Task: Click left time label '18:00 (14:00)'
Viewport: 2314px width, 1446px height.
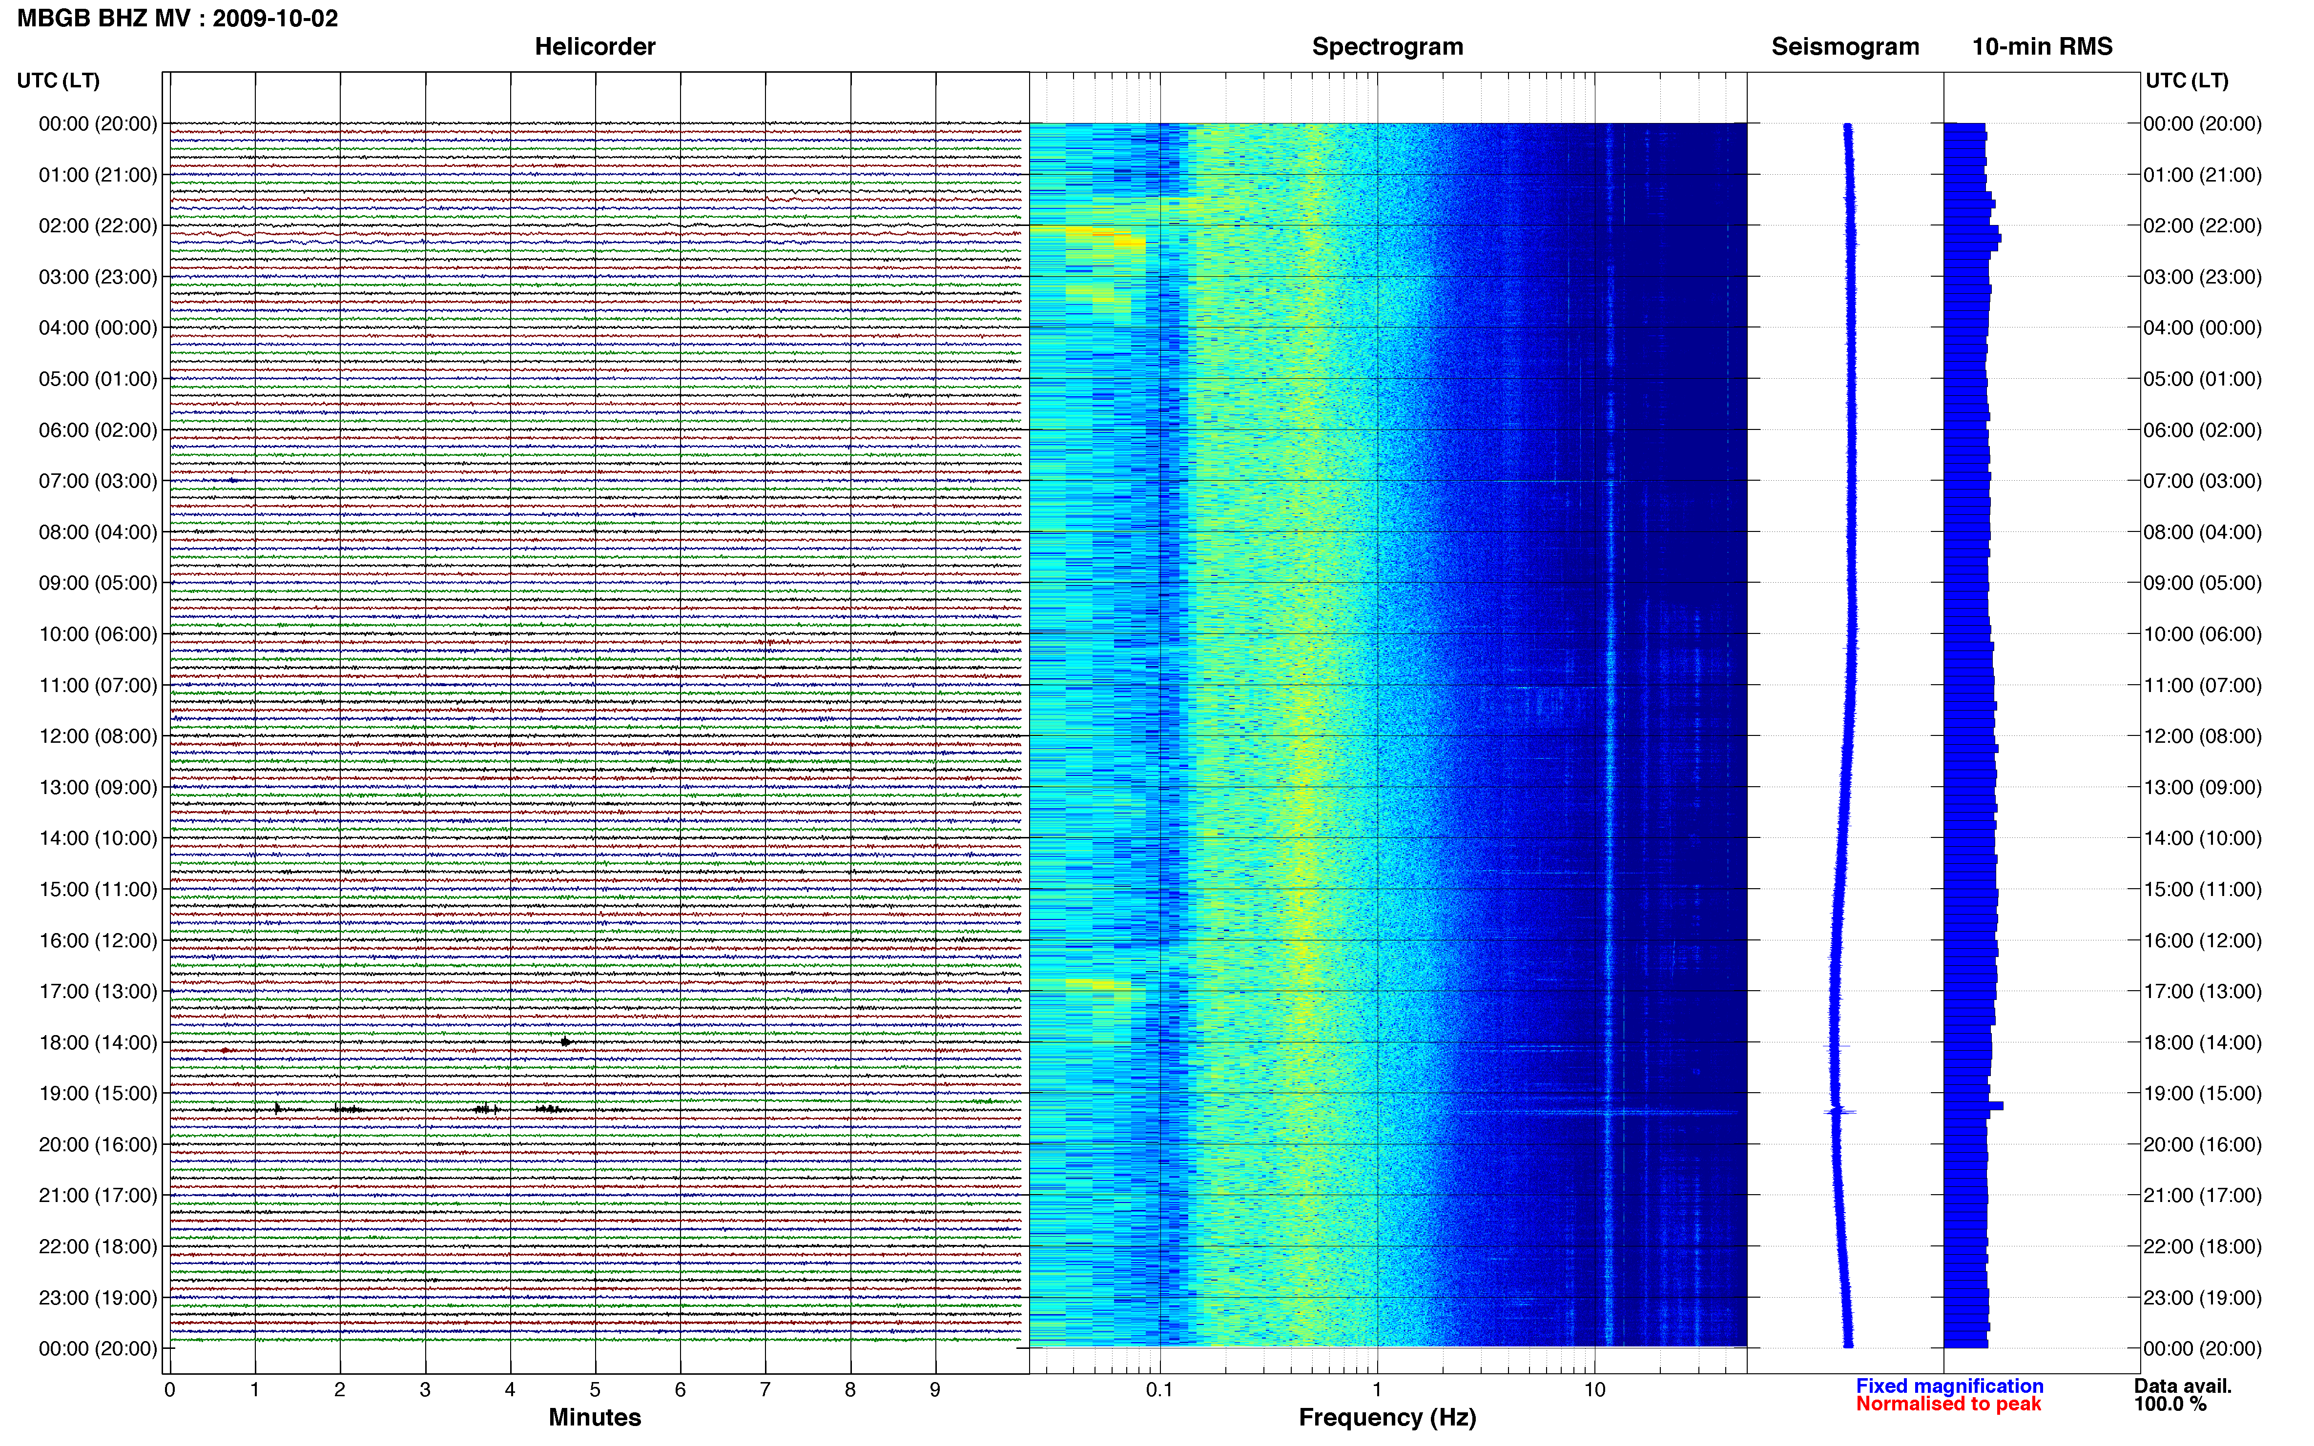Action: (x=98, y=1042)
